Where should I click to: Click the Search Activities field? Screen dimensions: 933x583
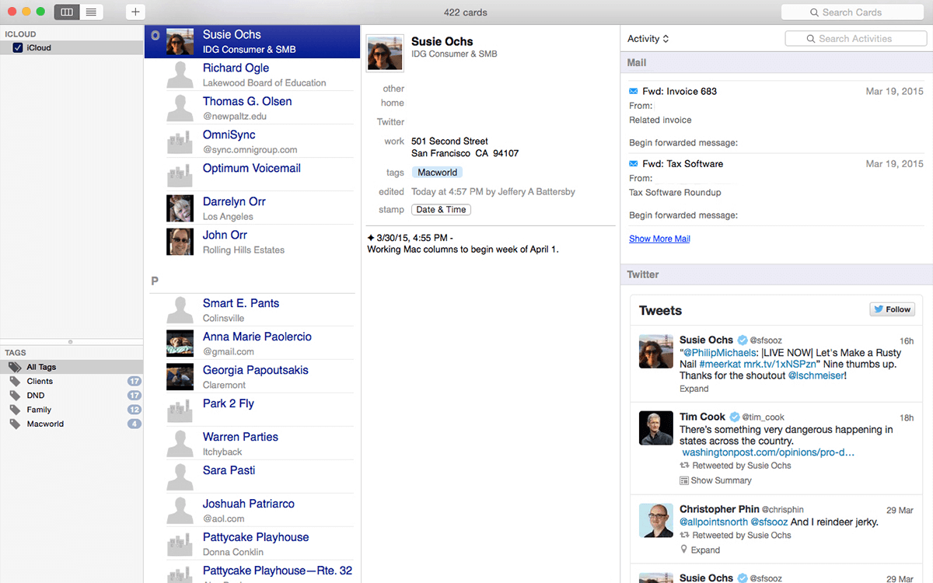pyautogui.click(x=855, y=39)
